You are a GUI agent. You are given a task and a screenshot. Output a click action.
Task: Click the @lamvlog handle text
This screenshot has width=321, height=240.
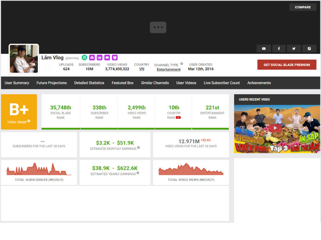72,58
